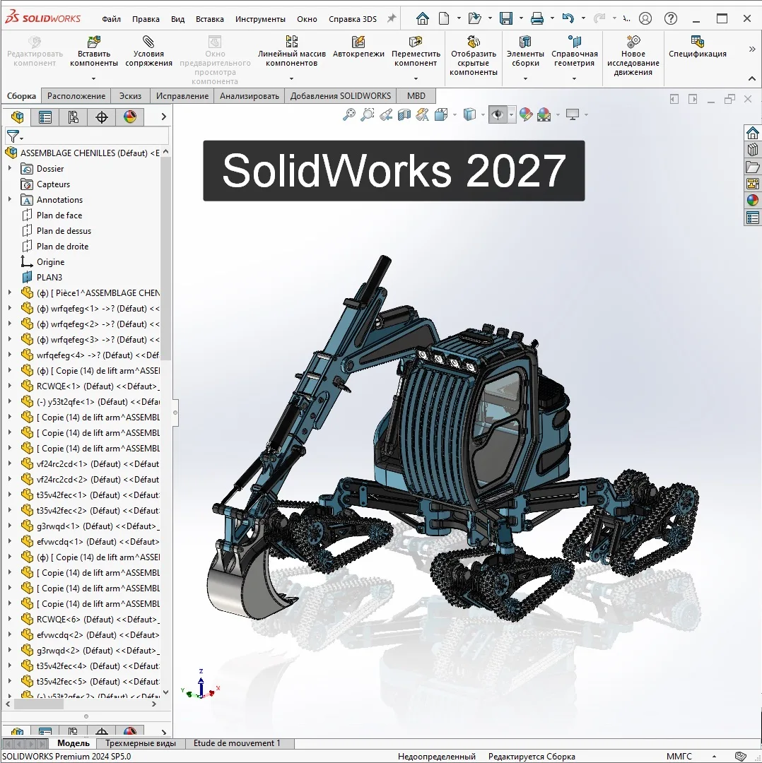Click Section View icon in view toolbar
The width and height of the screenshot is (762, 763).
(x=404, y=115)
